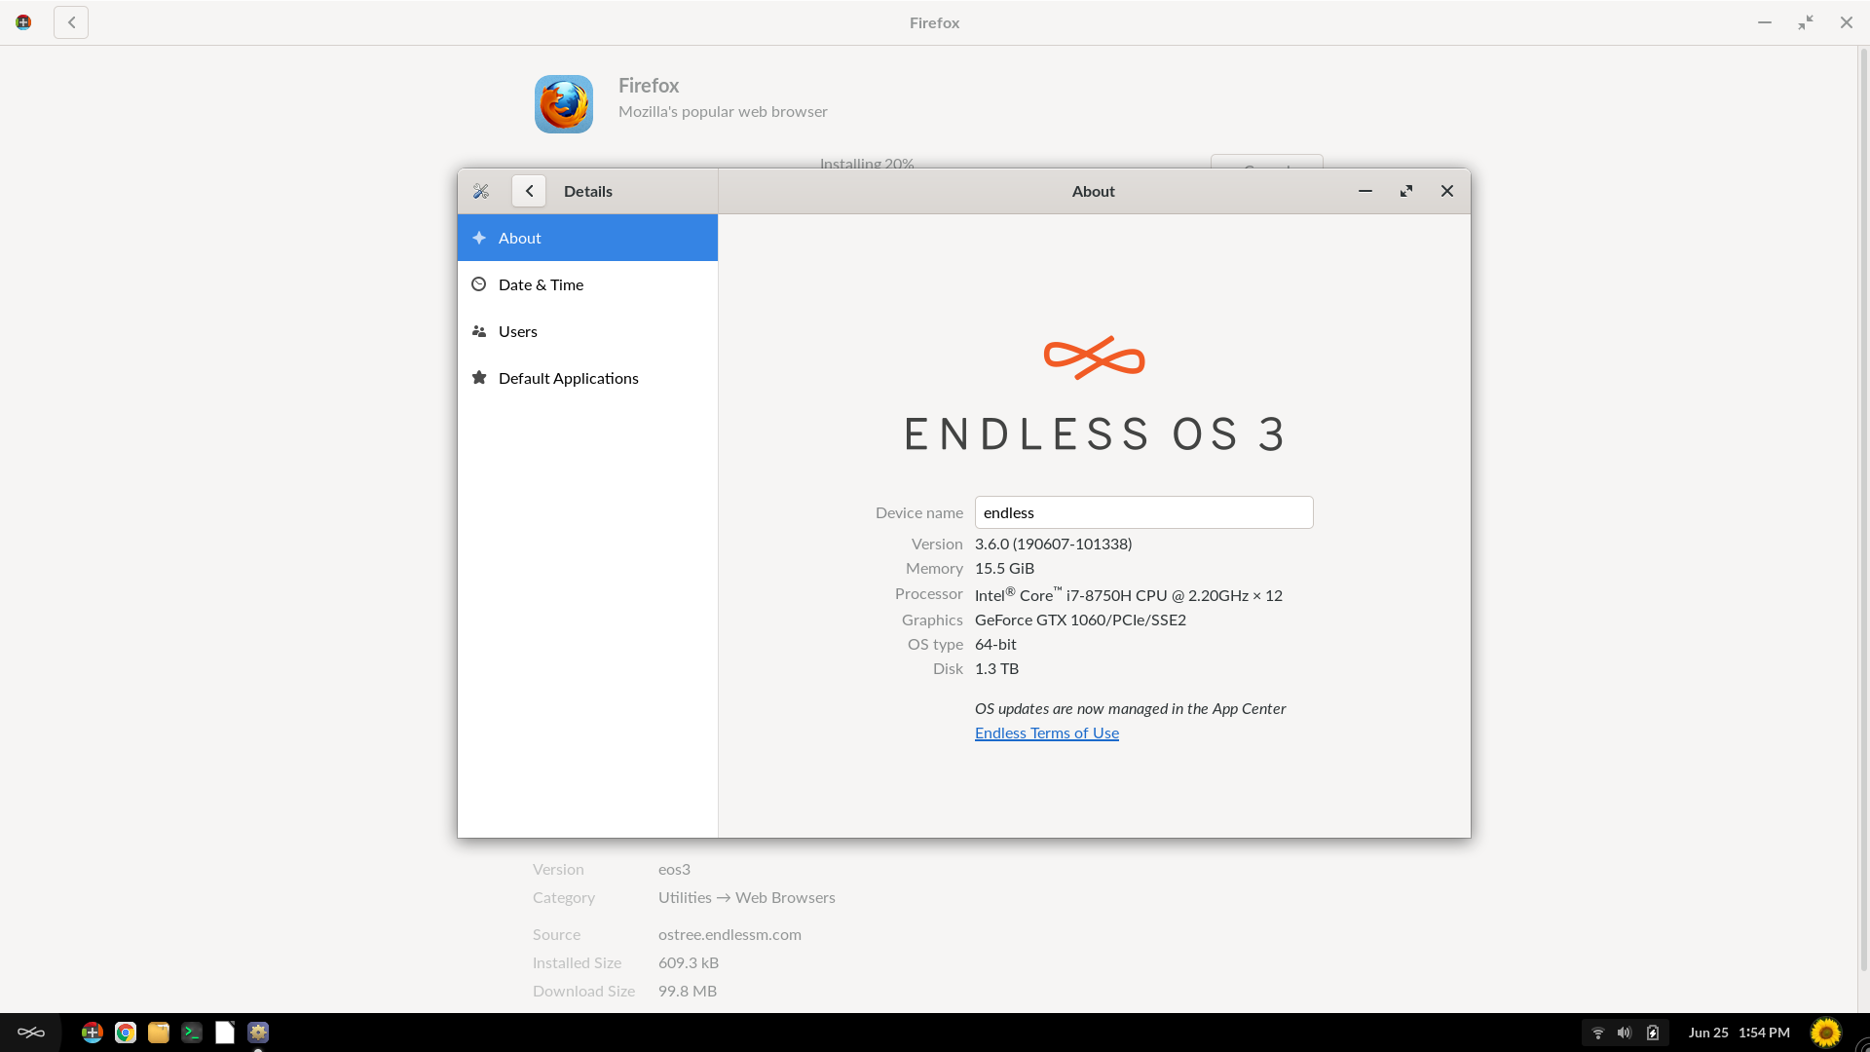
Task: Open Users settings
Action: click(587, 331)
